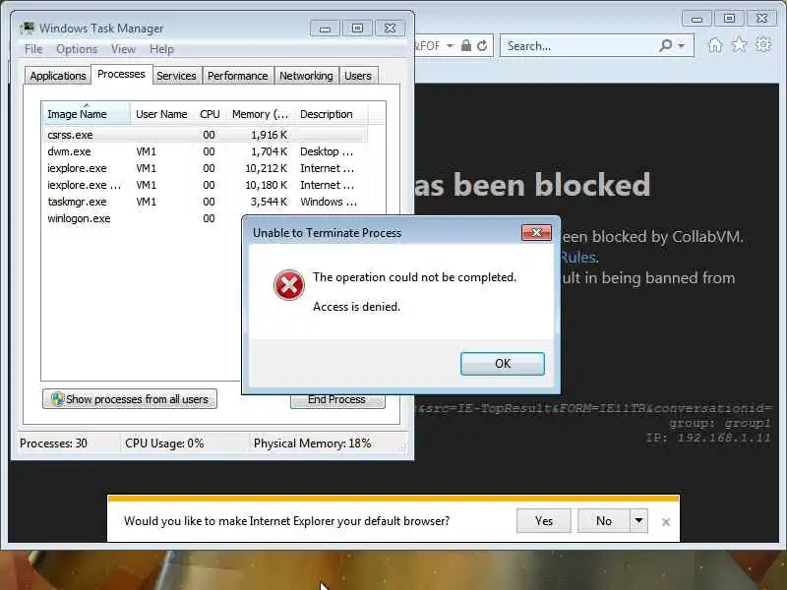Maximize the Internet Explorer window

click(729, 19)
